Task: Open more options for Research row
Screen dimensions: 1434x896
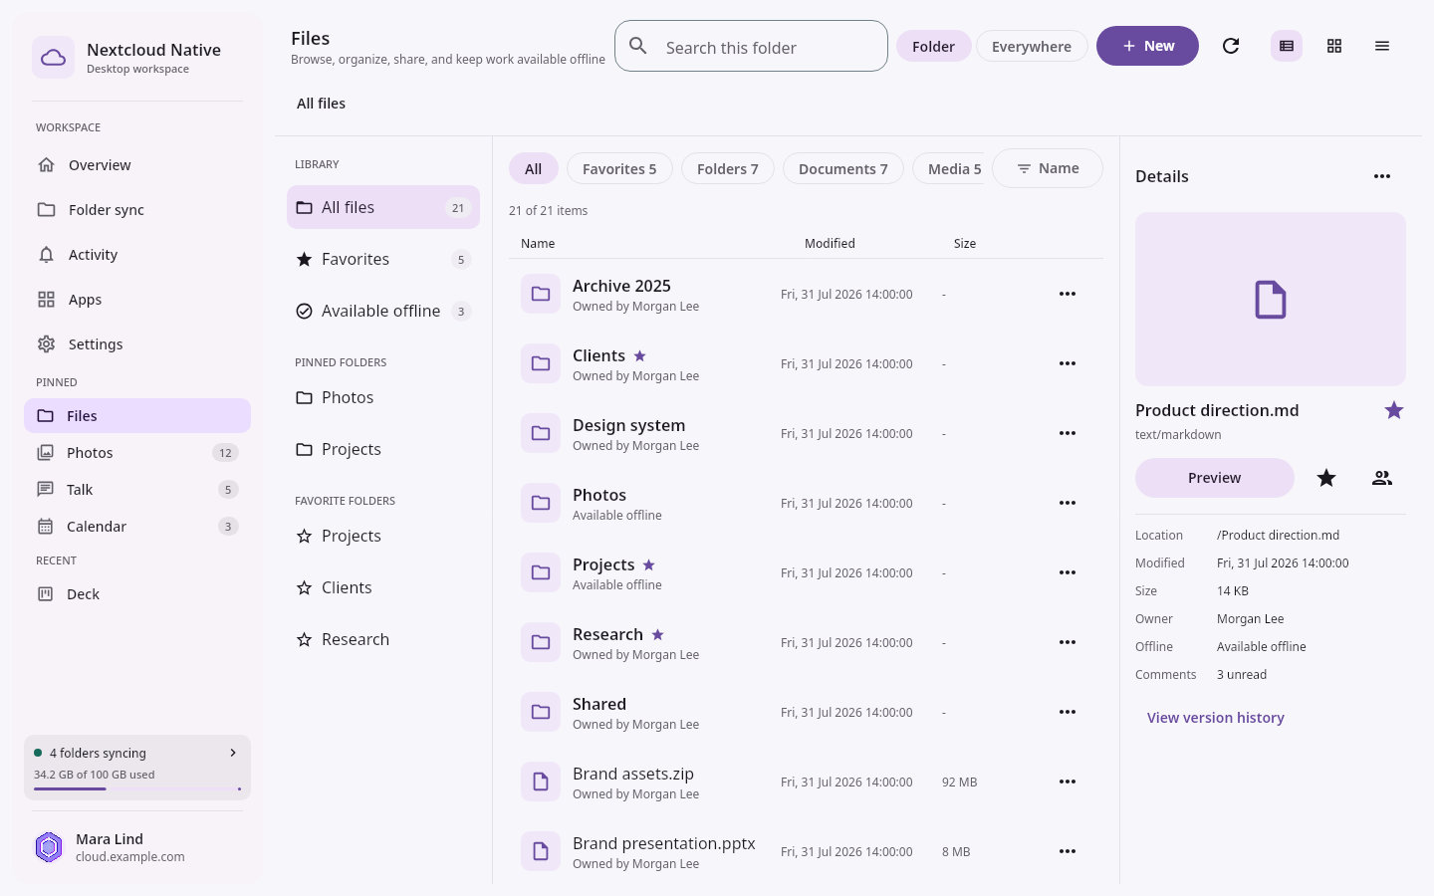Action: 1068,642
